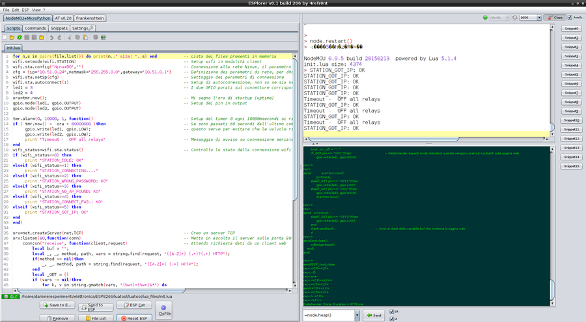
Task: Toggle the LF checkbox near Send
Action: pos(391,318)
